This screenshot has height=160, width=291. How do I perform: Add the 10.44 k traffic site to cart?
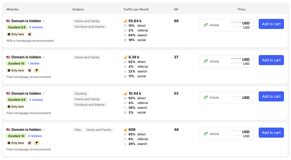[271, 96]
